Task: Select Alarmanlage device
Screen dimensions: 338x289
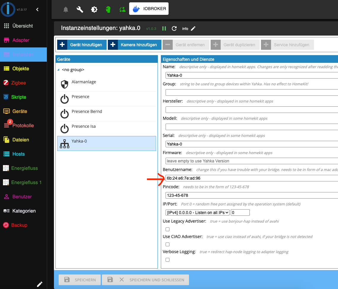Action: (107, 84)
